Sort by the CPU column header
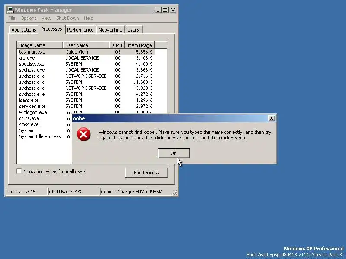Screen dimensions: 346x259 tap(117, 45)
